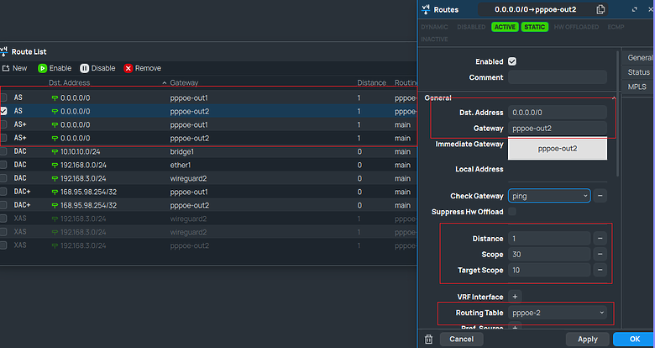Click the expand window icon in Routes header
Screen dimensions: 655x348
point(635,9)
